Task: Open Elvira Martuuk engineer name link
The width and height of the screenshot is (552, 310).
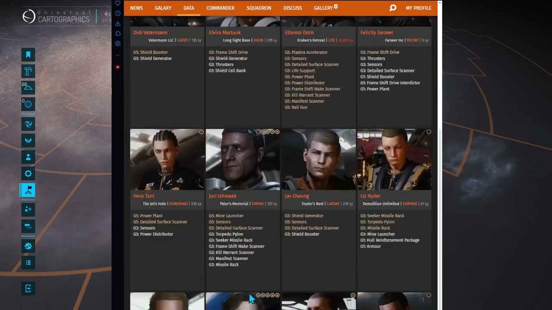Action: click(x=225, y=32)
